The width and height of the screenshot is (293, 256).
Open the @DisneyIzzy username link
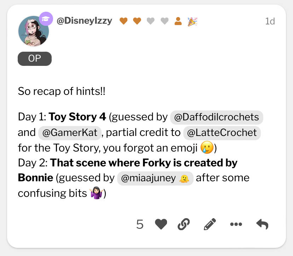84,21
